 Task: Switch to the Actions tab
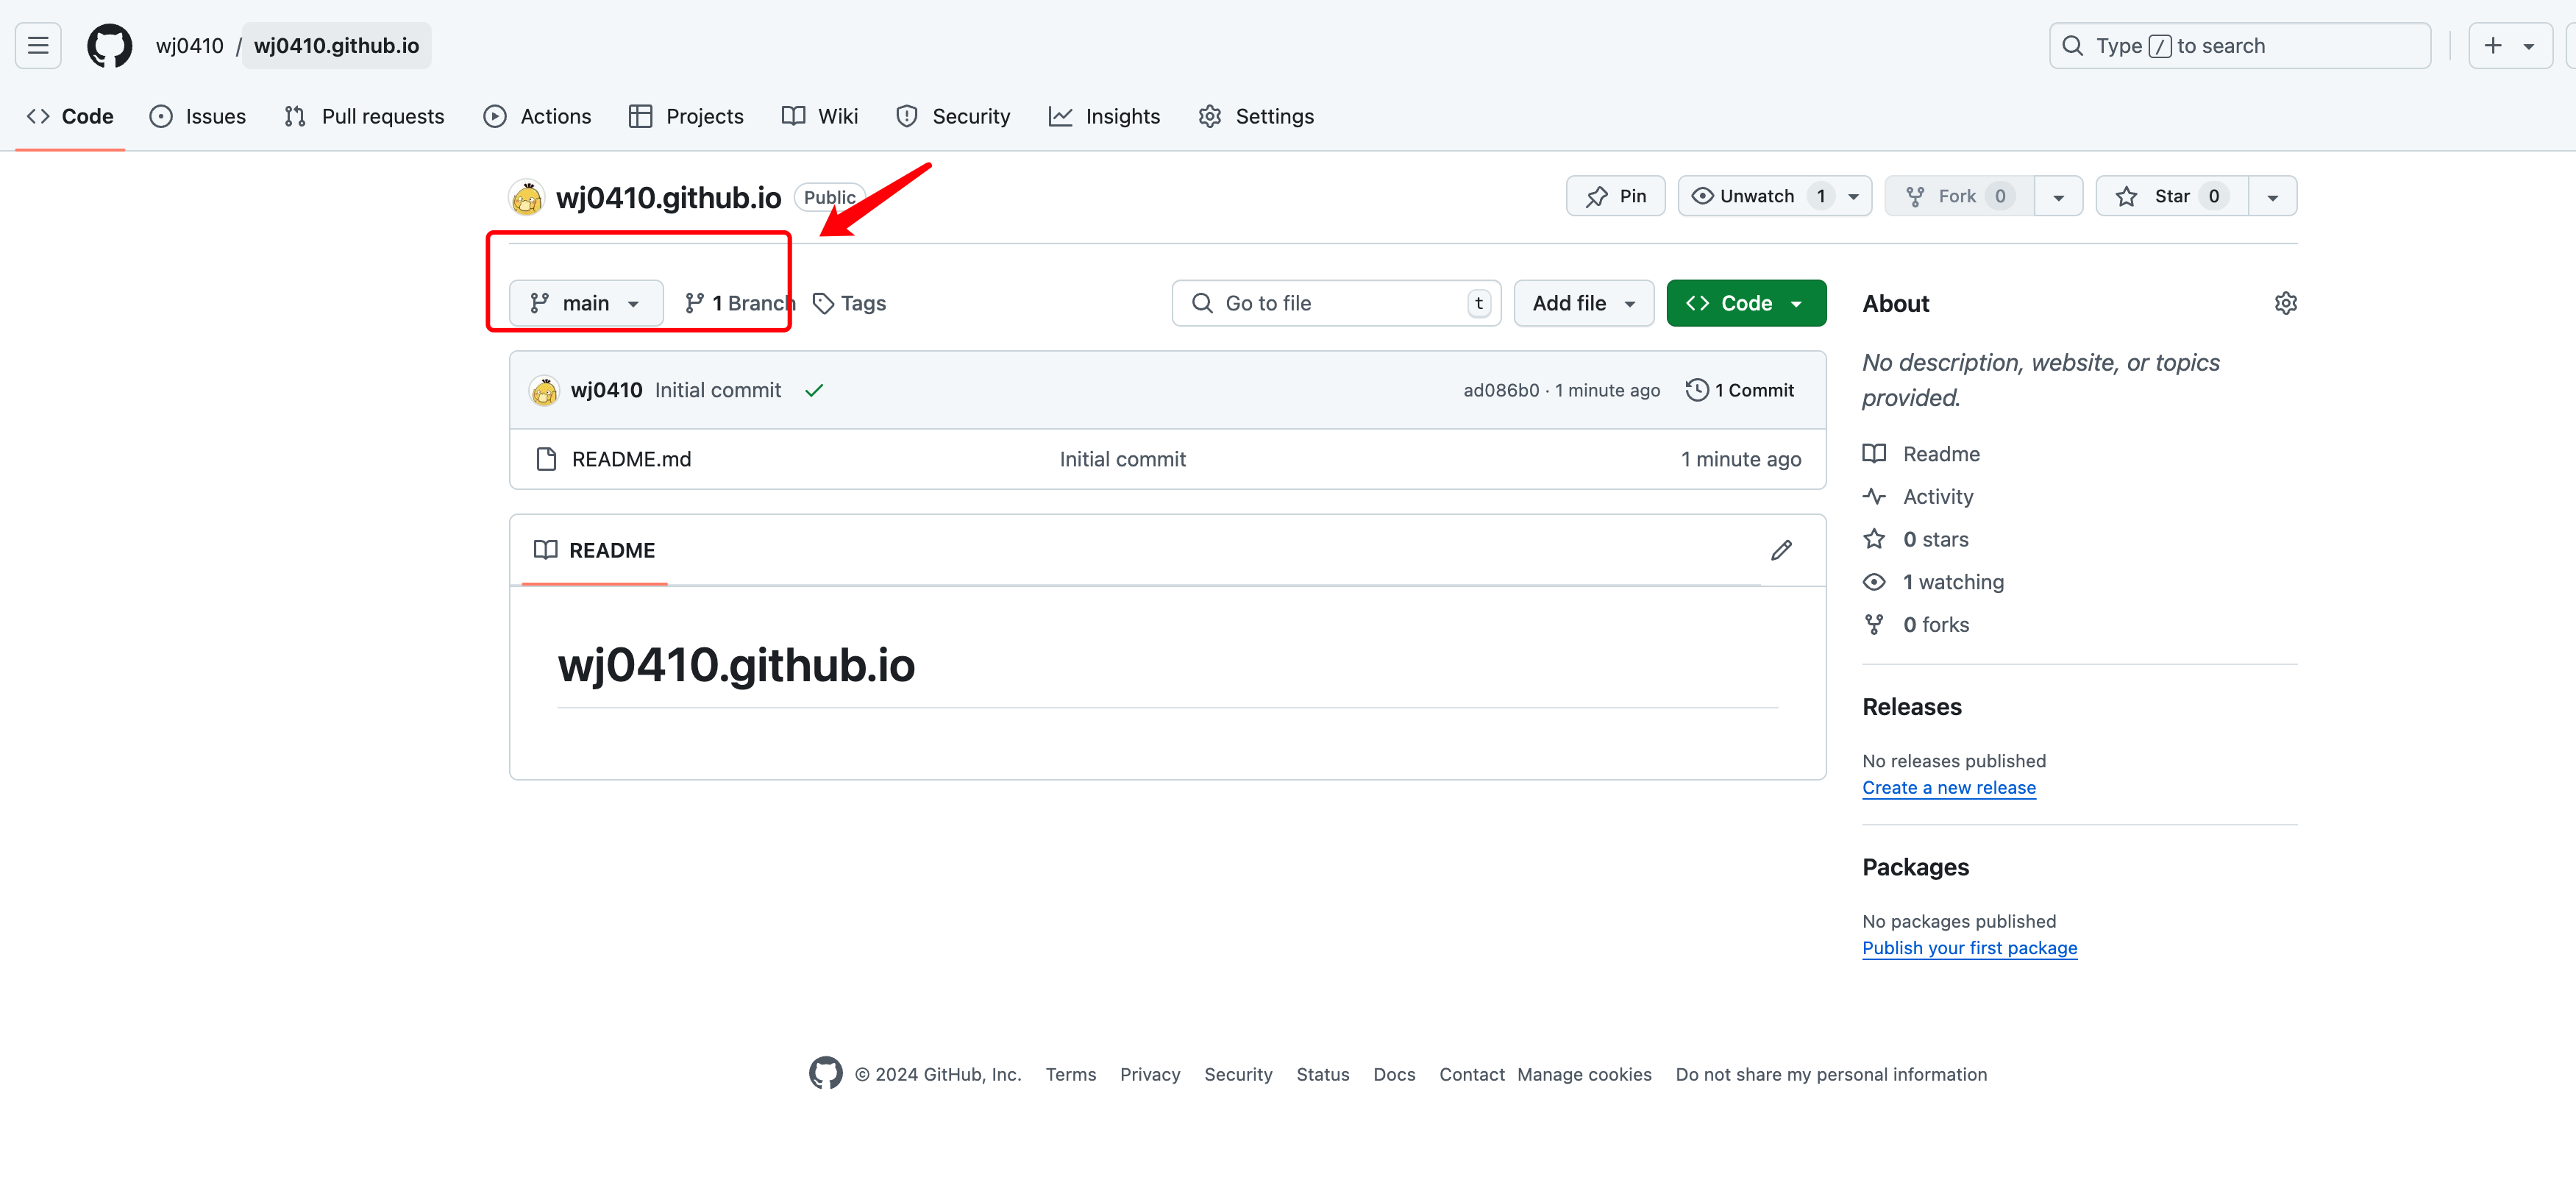click(x=537, y=116)
